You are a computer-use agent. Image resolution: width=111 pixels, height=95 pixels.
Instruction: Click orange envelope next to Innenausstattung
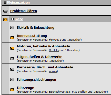click(12, 38)
